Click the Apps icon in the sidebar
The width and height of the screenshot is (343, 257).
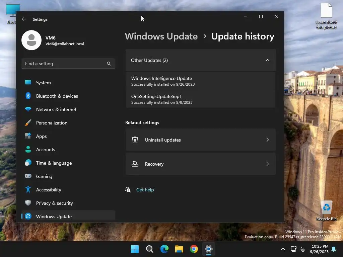pos(28,136)
